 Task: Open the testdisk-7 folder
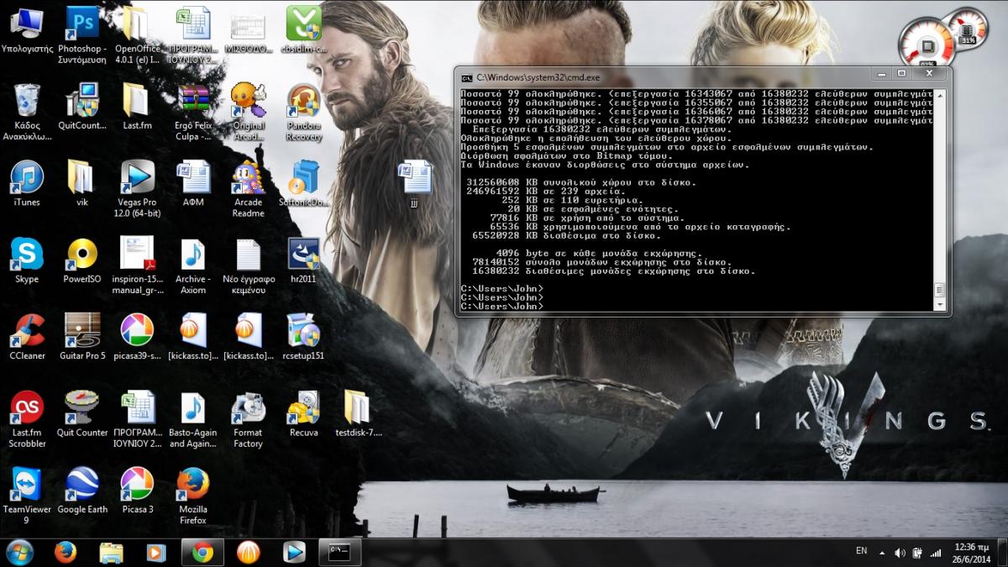coord(358,407)
